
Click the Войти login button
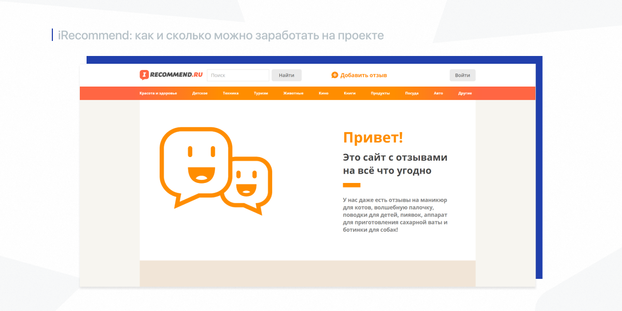pyautogui.click(x=462, y=75)
